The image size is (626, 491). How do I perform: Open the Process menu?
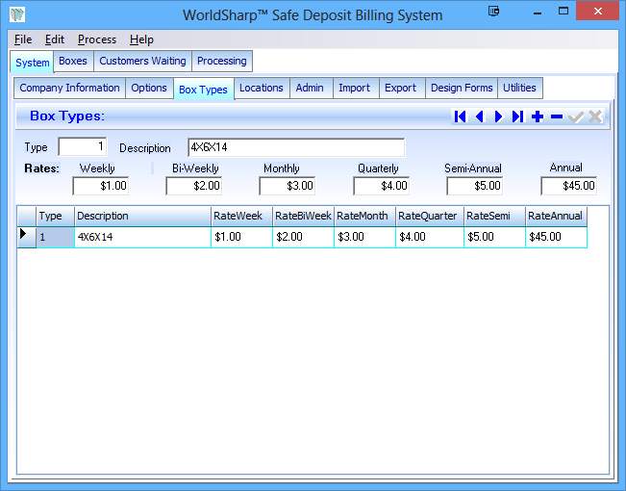point(96,39)
